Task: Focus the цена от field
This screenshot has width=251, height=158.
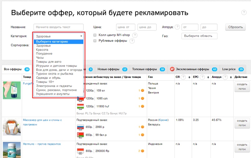Action: coord(126,27)
